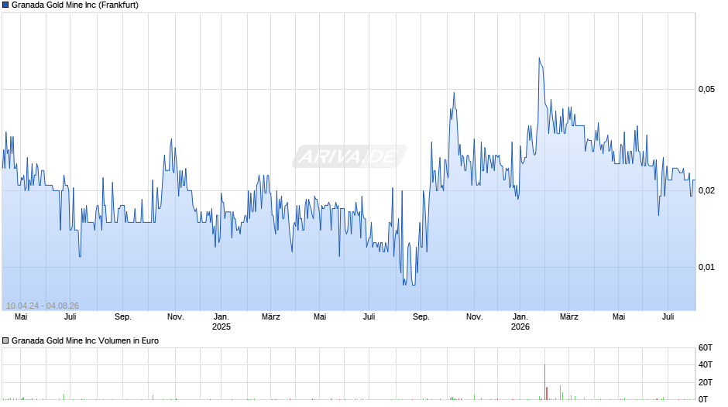728x407 pixels.
Task: Click the price axis label '0,02'
Action: (706, 190)
